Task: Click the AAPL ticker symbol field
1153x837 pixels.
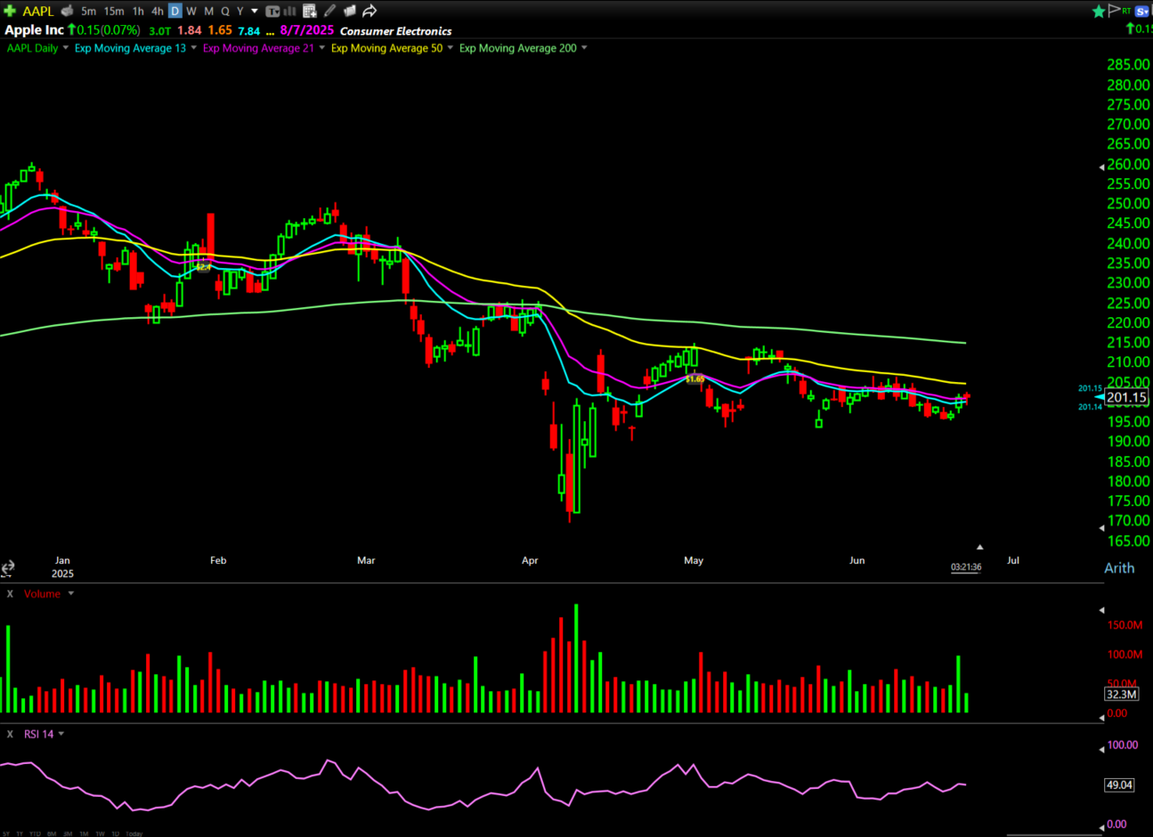Action: (38, 11)
